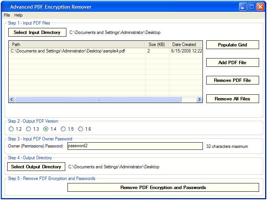The image size is (267, 200).
Task: Click the grid's left scroll arrow
Action: 12,100
